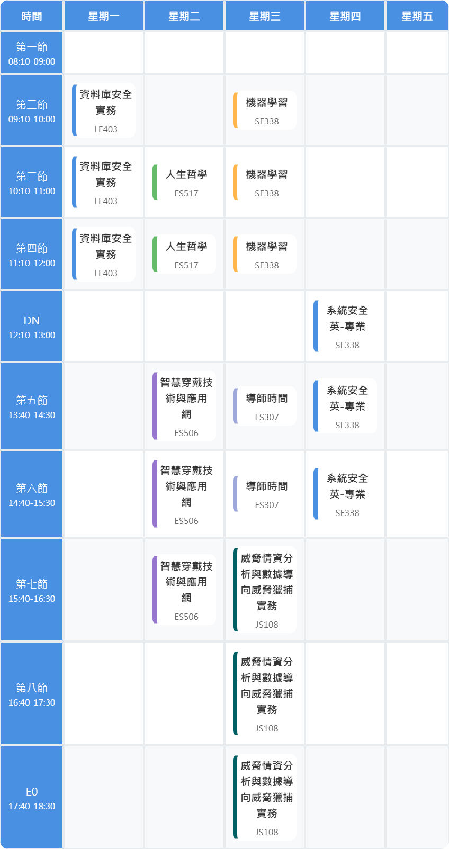Image resolution: width=449 pixels, height=849 pixels.
Task: Select the 星期二 column header
Action: 184,16
